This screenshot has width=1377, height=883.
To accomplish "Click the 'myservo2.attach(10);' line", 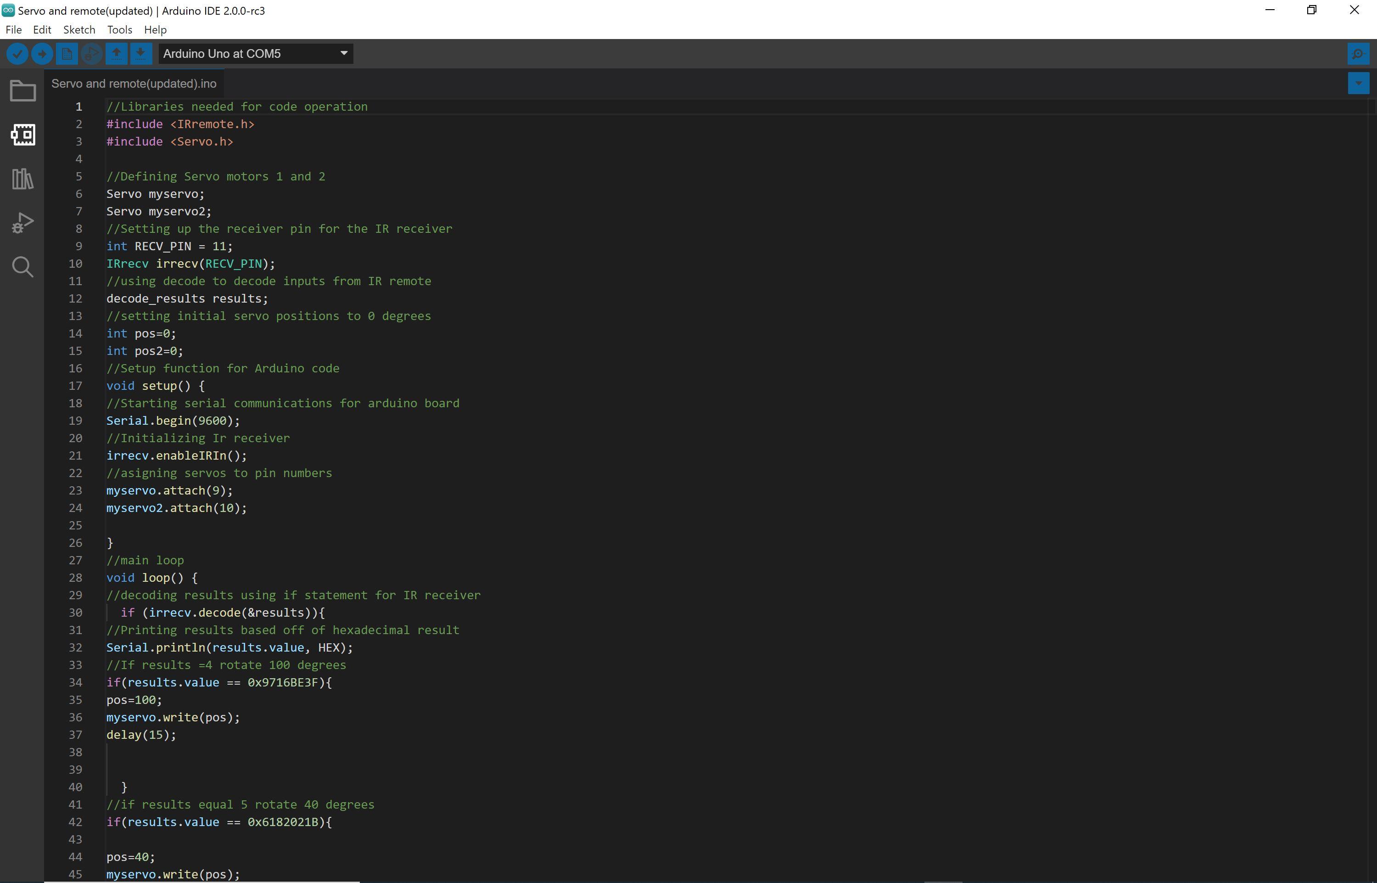I will click(x=177, y=508).
